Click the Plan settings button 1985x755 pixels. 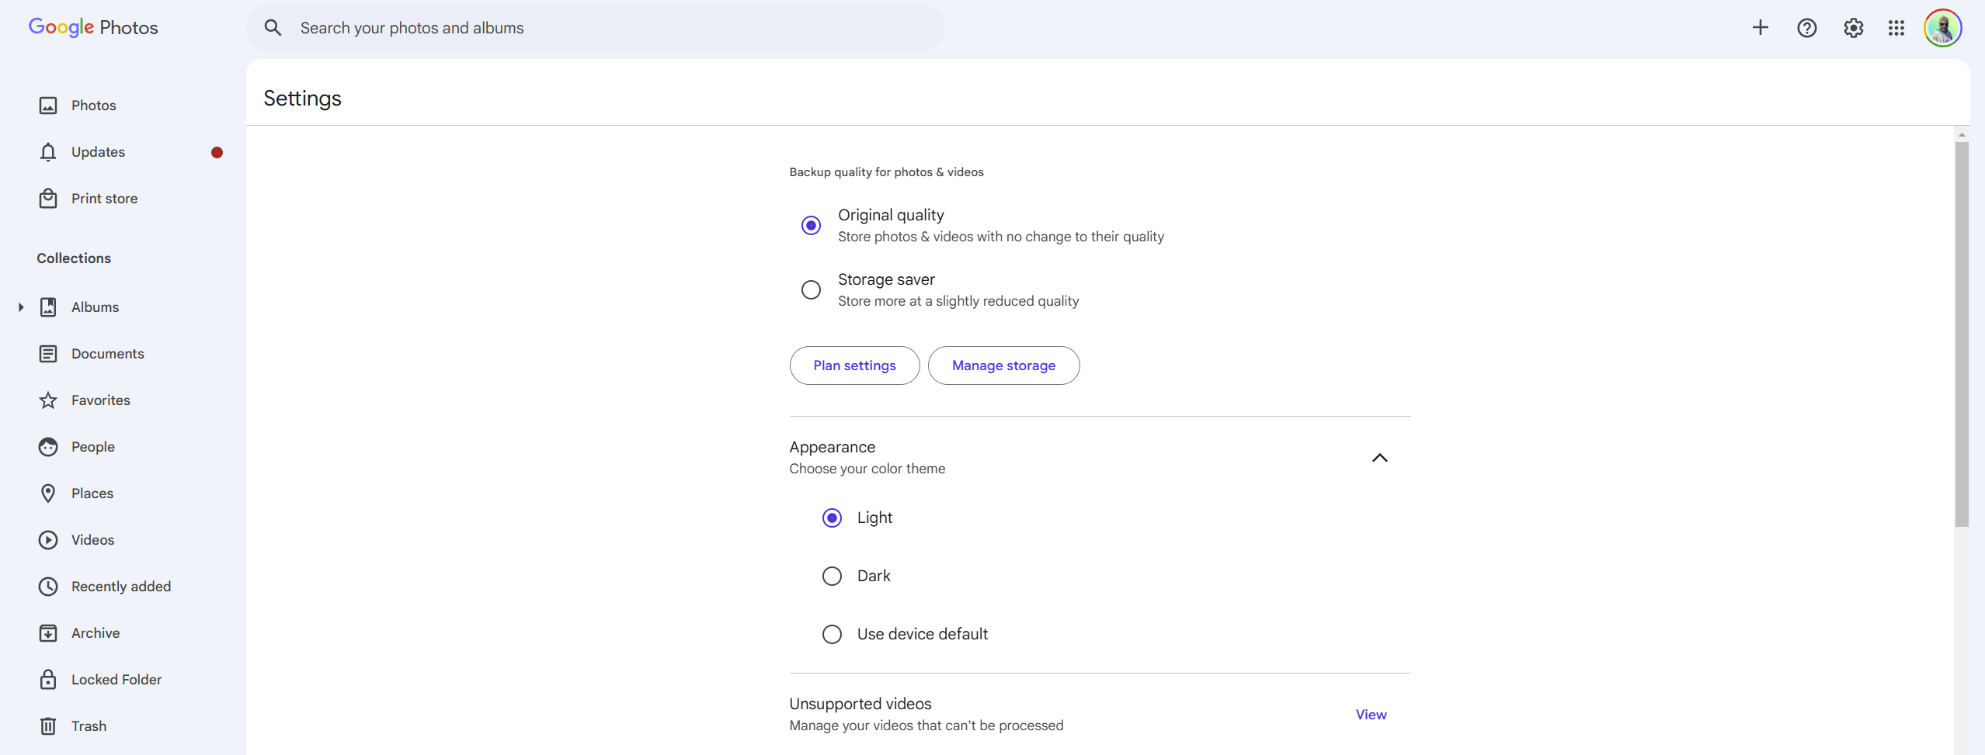pos(854,365)
